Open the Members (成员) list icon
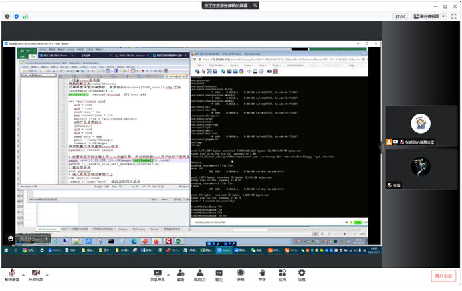Screen dimensions: 462x291 point(199,274)
